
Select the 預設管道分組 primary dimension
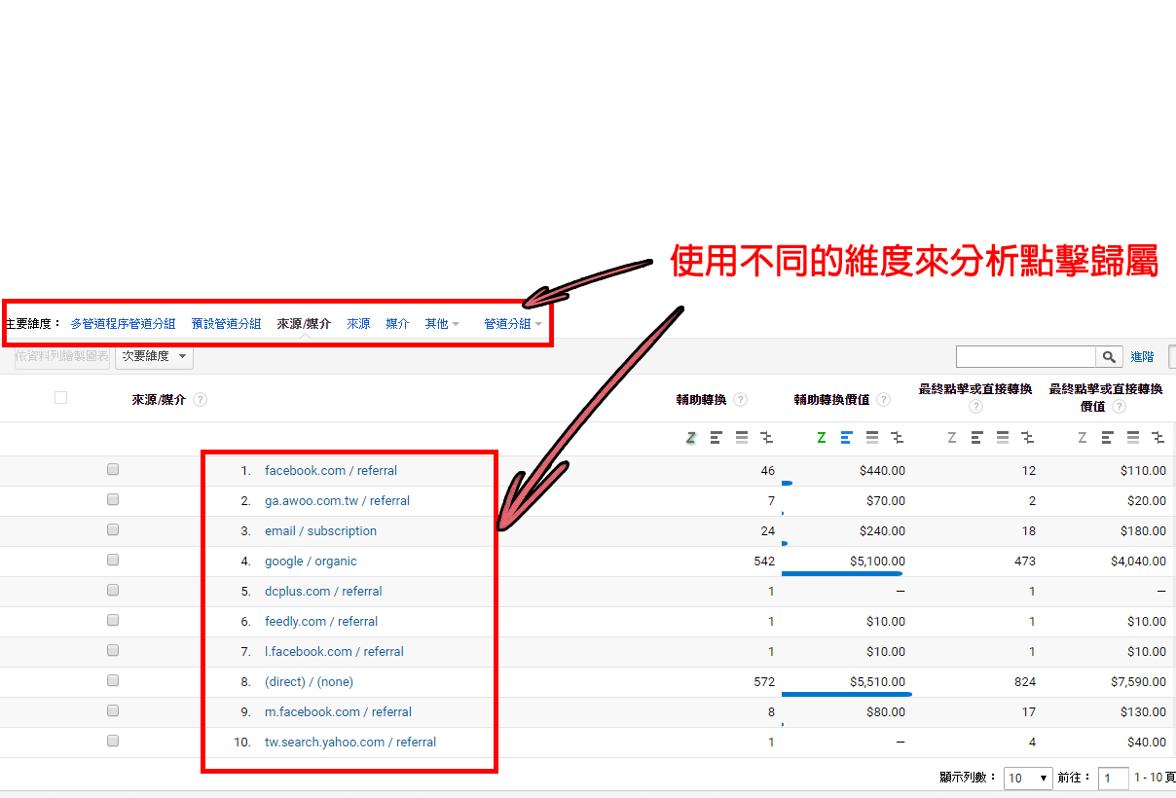coord(226,324)
